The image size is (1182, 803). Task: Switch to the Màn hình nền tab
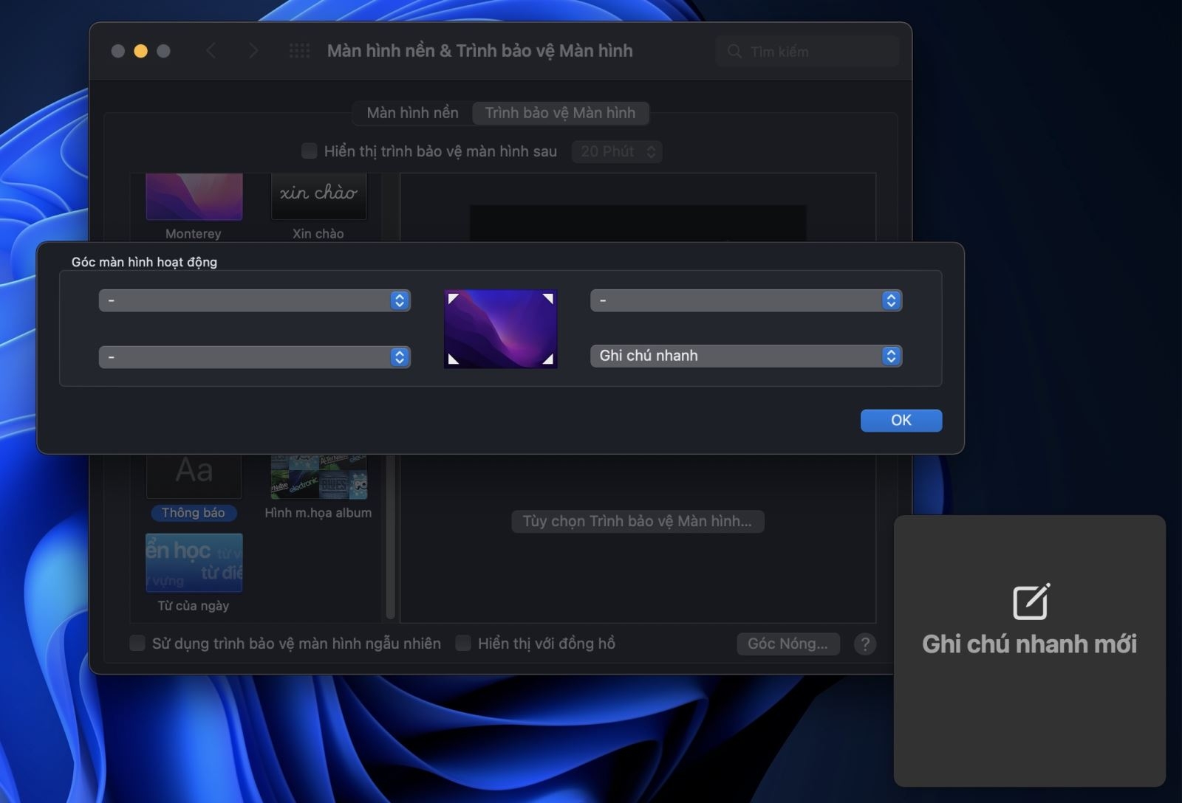pyautogui.click(x=412, y=113)
